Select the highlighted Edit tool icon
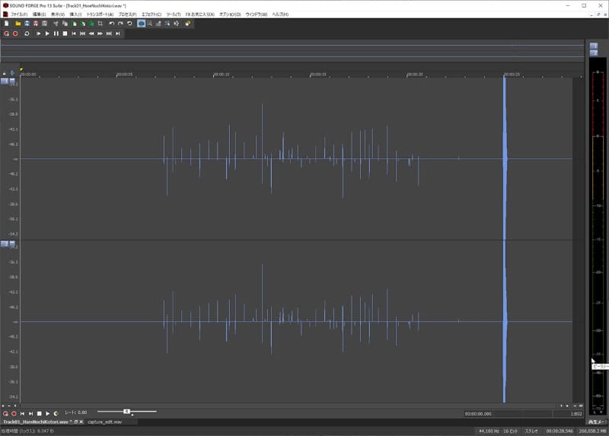609x436 pixels. click(142, 24)
